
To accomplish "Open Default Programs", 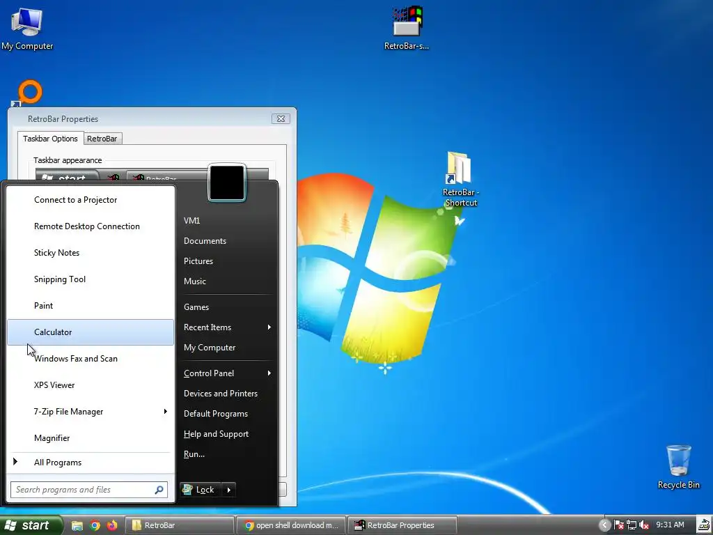I will pyautogui.click(x=228, y=414).
